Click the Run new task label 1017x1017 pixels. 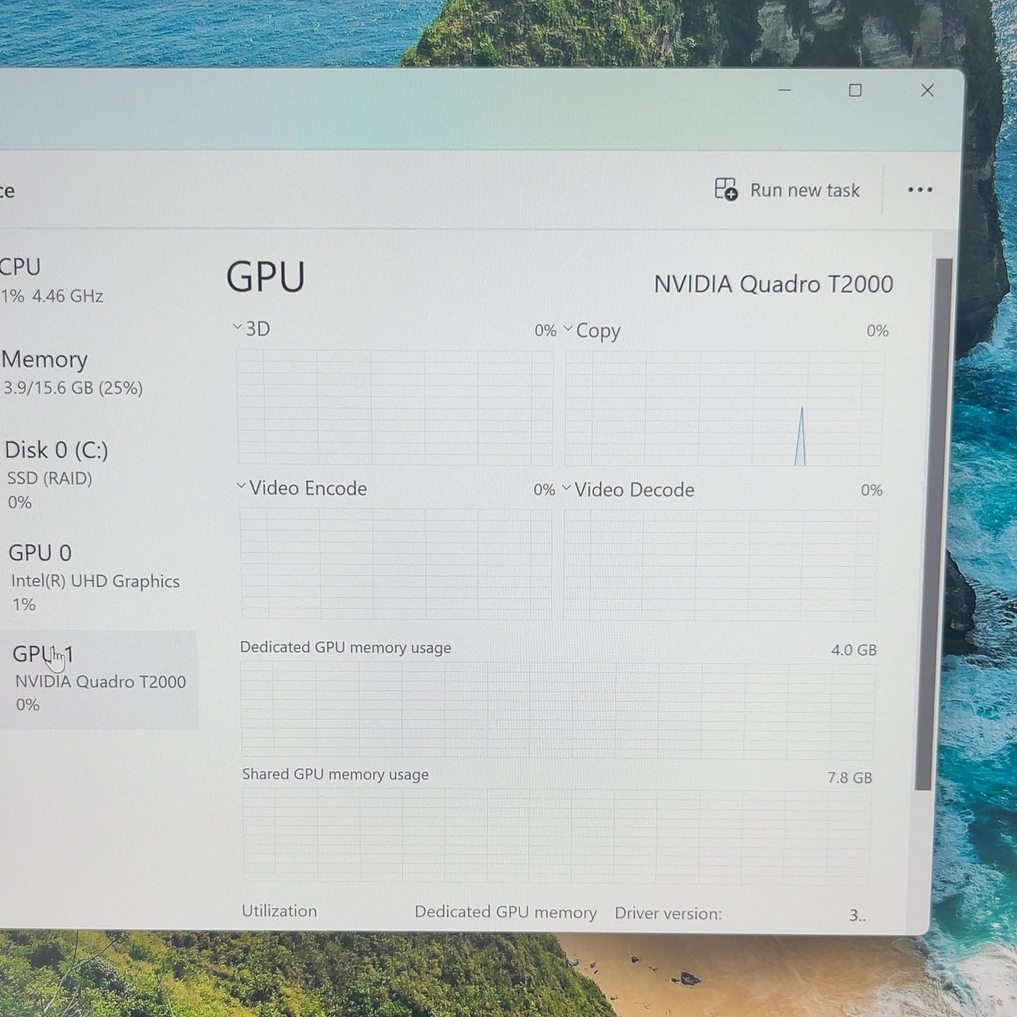tap(804, 190)
